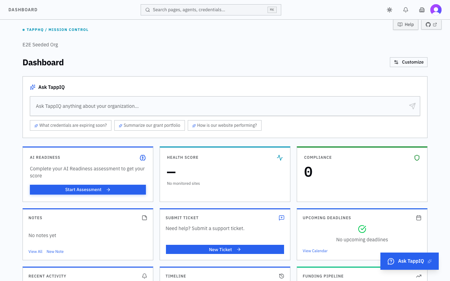Click the send paper-plane icon
The height and width of the screenshot is (281, 450).
point(412,106)
